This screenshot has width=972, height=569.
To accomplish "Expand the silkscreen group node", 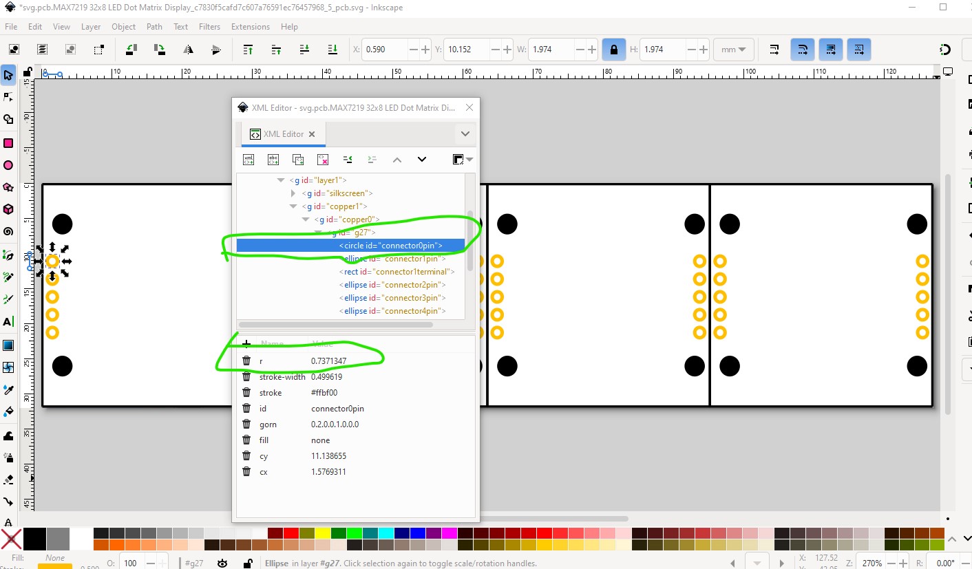I will 293,193.
